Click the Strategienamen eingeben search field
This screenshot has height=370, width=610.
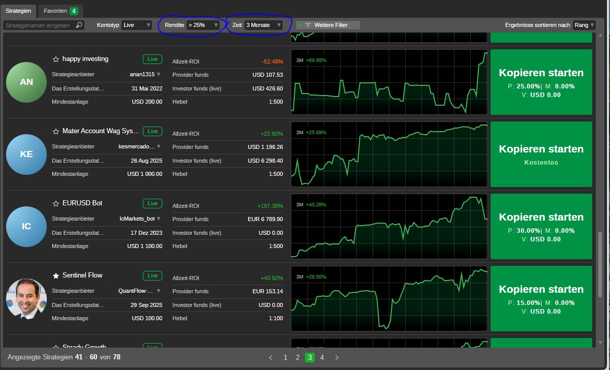point(38,24)
